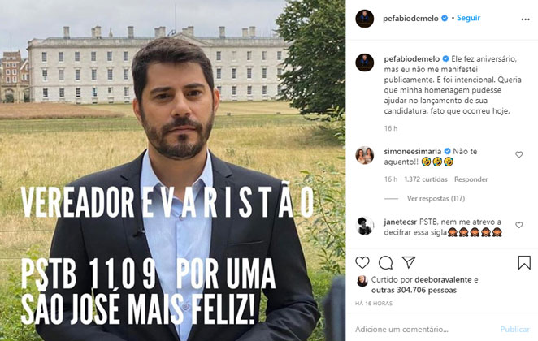Like janetecsr's comment heart
538x341 pixels.
pos(519,225)
